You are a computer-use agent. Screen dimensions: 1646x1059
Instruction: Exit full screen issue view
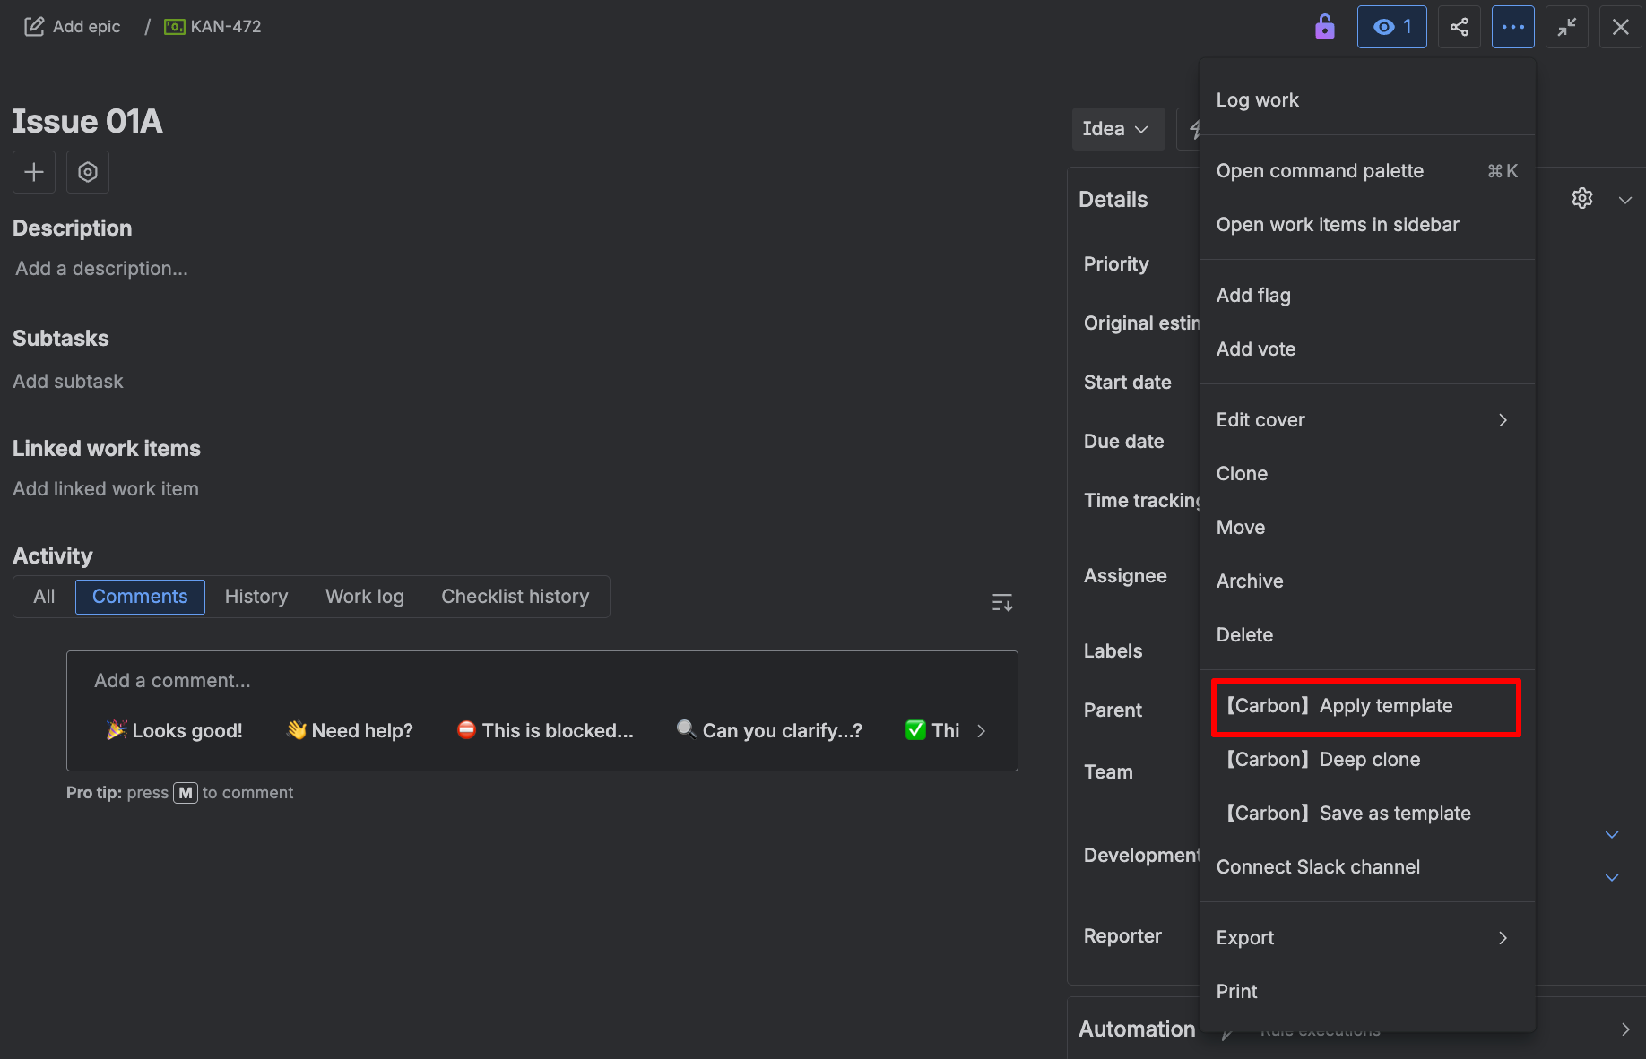point(1566,27)
